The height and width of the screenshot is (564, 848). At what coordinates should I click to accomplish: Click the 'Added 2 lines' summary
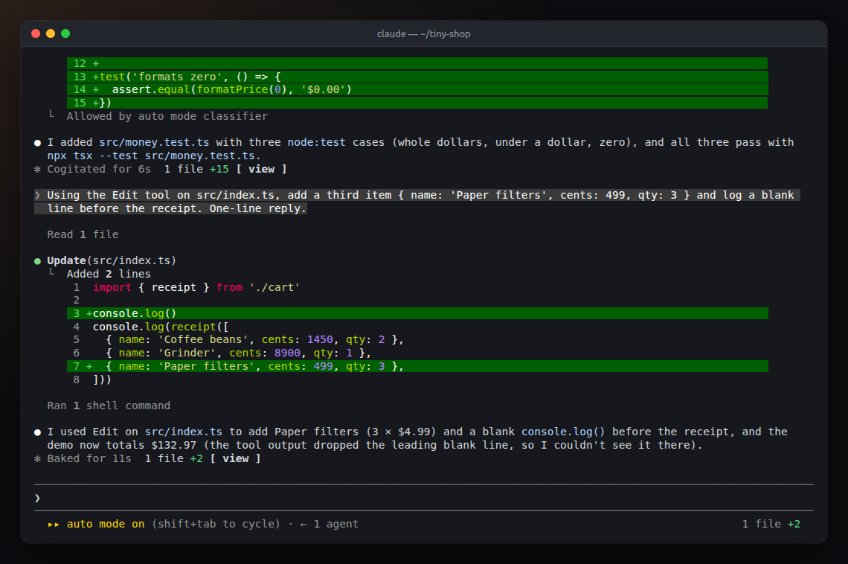coord(109,274)
